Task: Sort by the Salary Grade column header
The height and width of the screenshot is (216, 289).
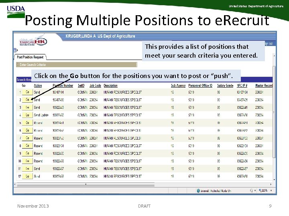Action: tap(225, 86)
